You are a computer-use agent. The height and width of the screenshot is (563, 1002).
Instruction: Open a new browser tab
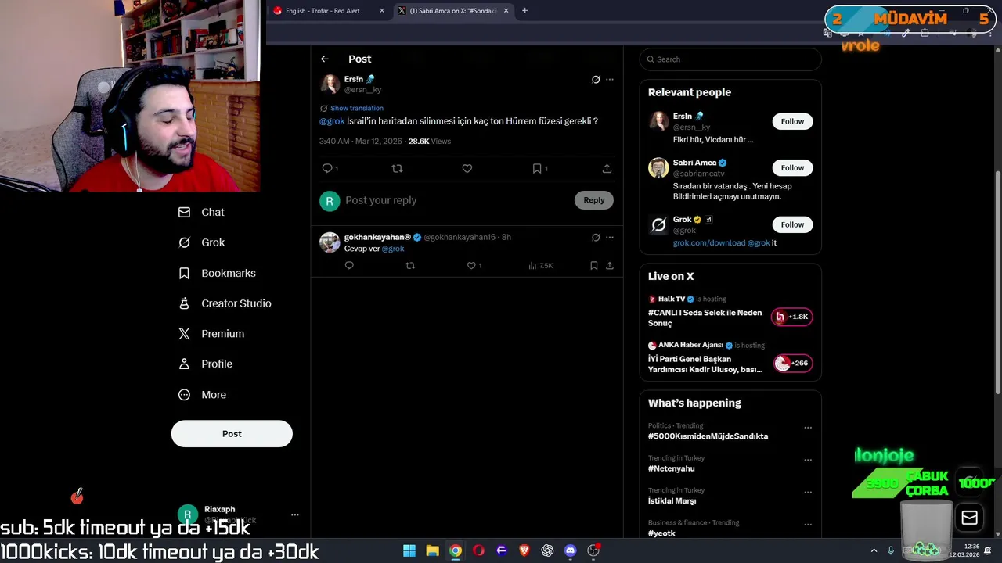pos(524,11)
